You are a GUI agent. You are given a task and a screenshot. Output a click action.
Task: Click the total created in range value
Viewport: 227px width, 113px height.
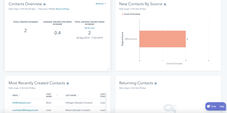(x=25, y=31)
